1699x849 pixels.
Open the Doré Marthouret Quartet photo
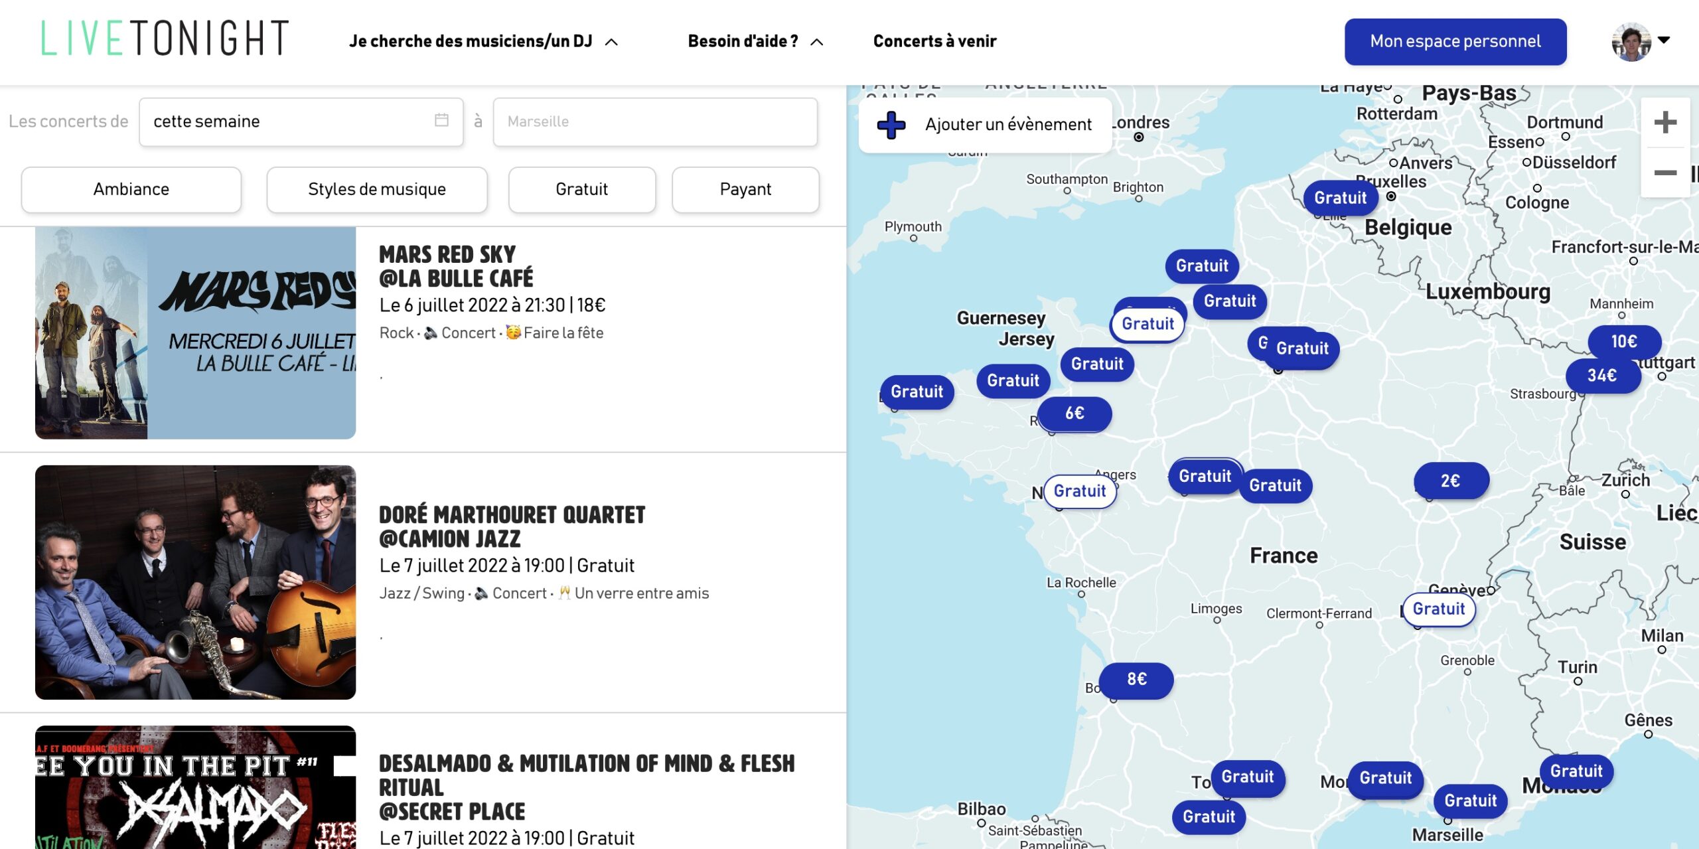(195, 582)
